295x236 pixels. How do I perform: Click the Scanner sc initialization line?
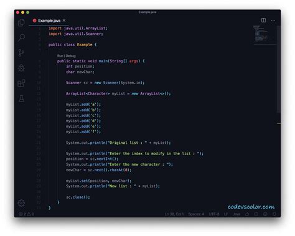click(105, 83)
